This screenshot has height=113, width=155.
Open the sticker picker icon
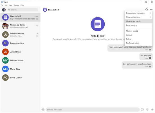click(142, 109)
